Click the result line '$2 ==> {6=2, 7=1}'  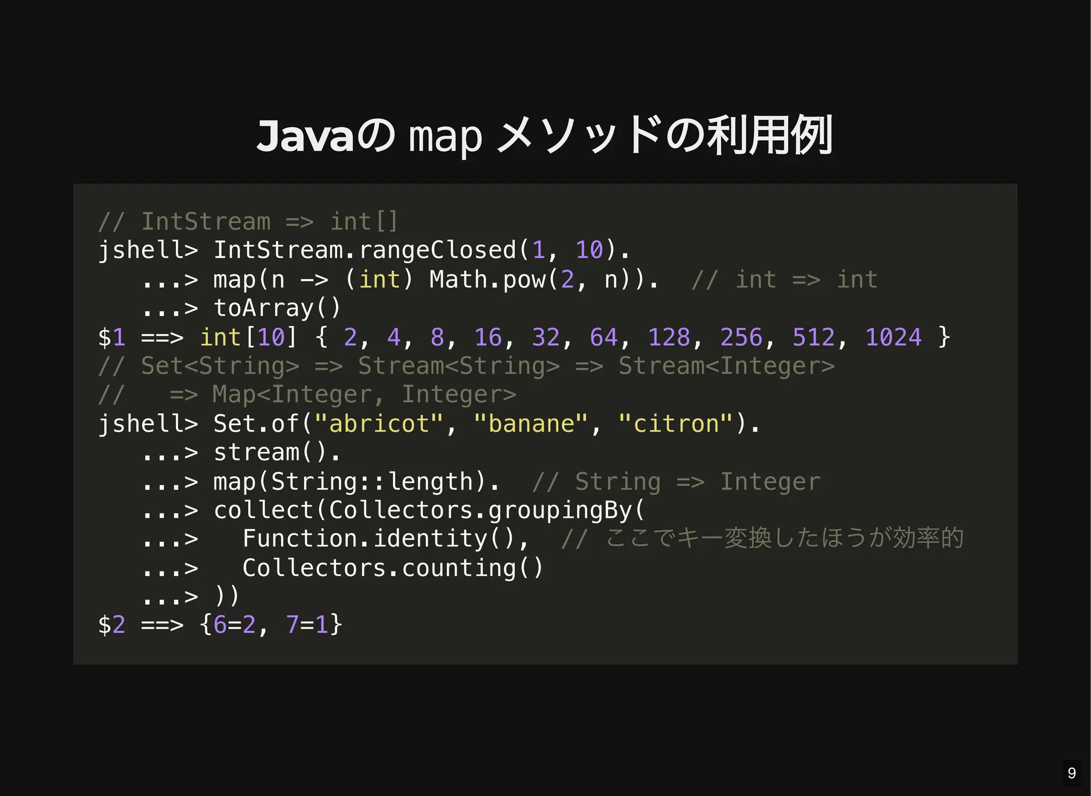(x=220, y=624)
